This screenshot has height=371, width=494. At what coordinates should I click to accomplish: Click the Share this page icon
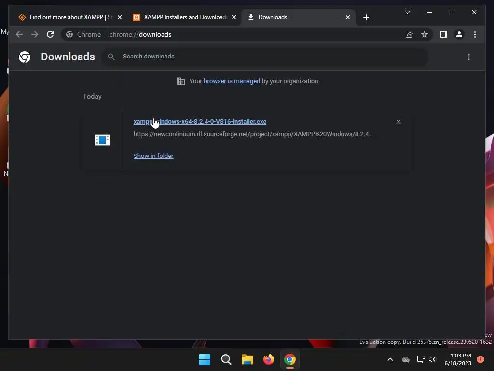409,34
